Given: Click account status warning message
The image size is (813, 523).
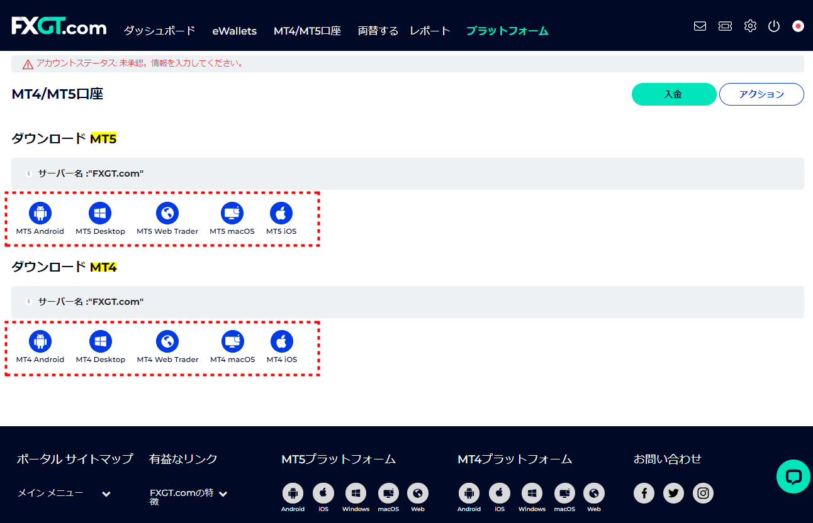Looking at the screenshot, I should pos(140,63).
